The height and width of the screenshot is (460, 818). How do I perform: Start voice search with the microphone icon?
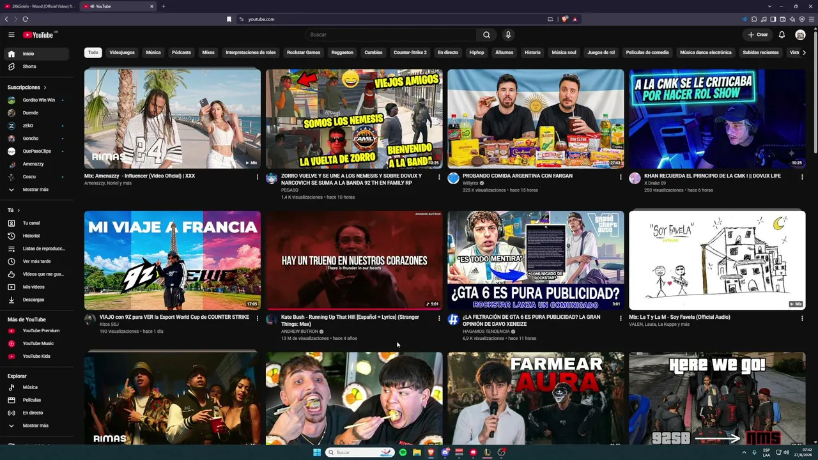coord(508,34)
